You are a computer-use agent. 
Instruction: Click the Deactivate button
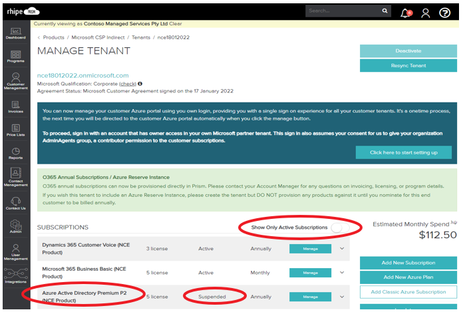pyautogui.click(x=408, y=51)
